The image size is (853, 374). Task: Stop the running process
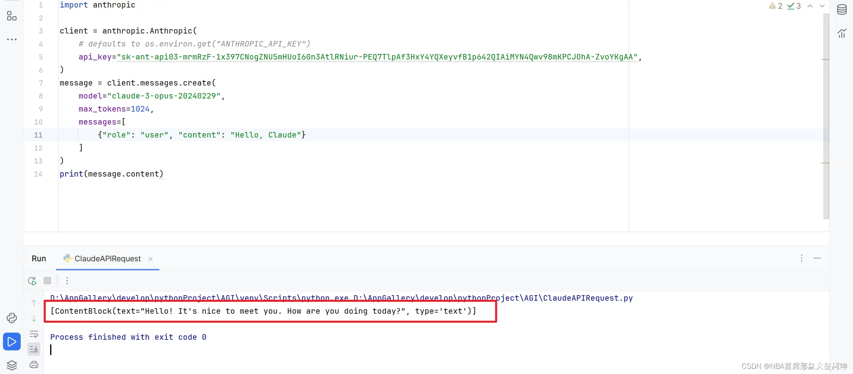[47, 281]
